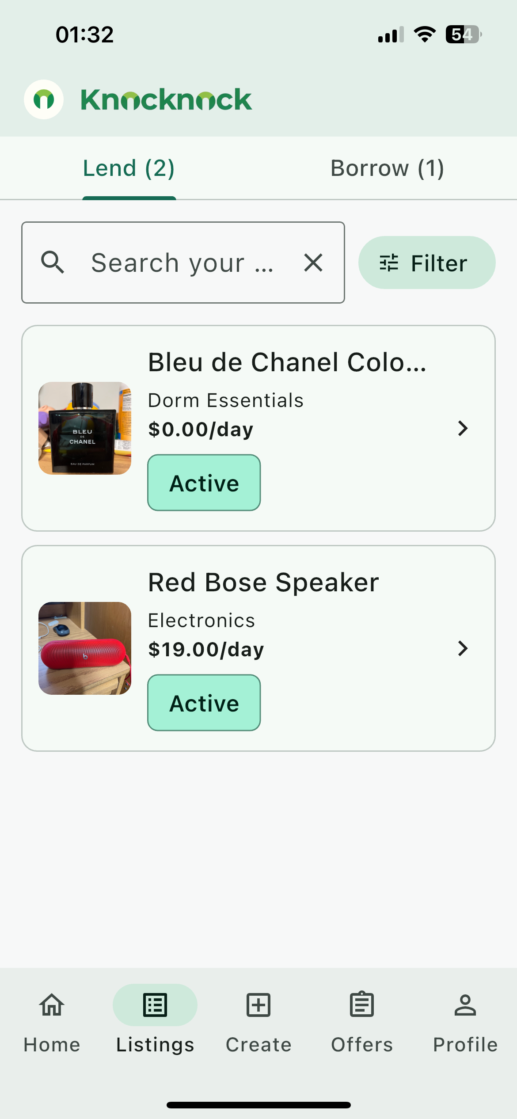
Task: Switch to the Borrow (1) tab
Action: [388, 168]
